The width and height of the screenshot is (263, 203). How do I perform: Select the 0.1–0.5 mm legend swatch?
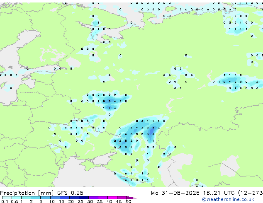coord(7,198)
